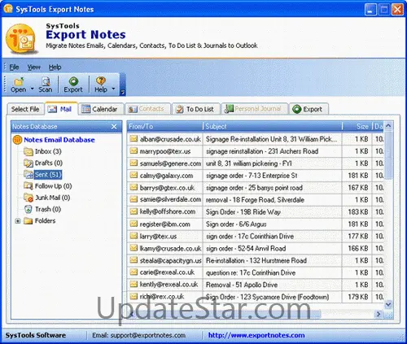Viewport: 407px width, 344px height.
Task: Open the dropdown arrow beside Help
Action: tap(113, 89)
